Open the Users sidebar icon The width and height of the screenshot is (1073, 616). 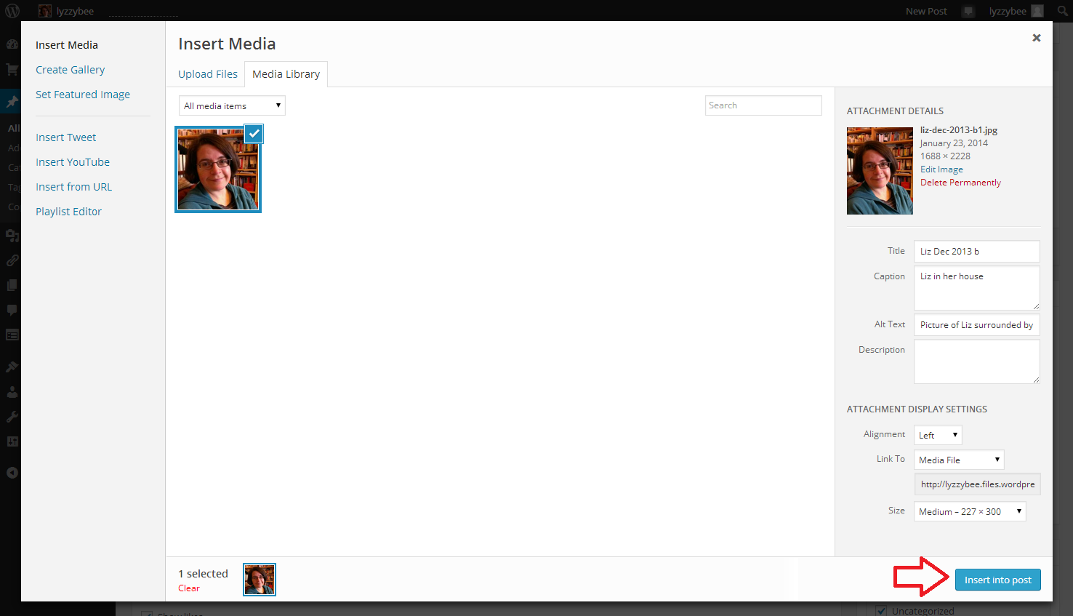tap(12, 392)
